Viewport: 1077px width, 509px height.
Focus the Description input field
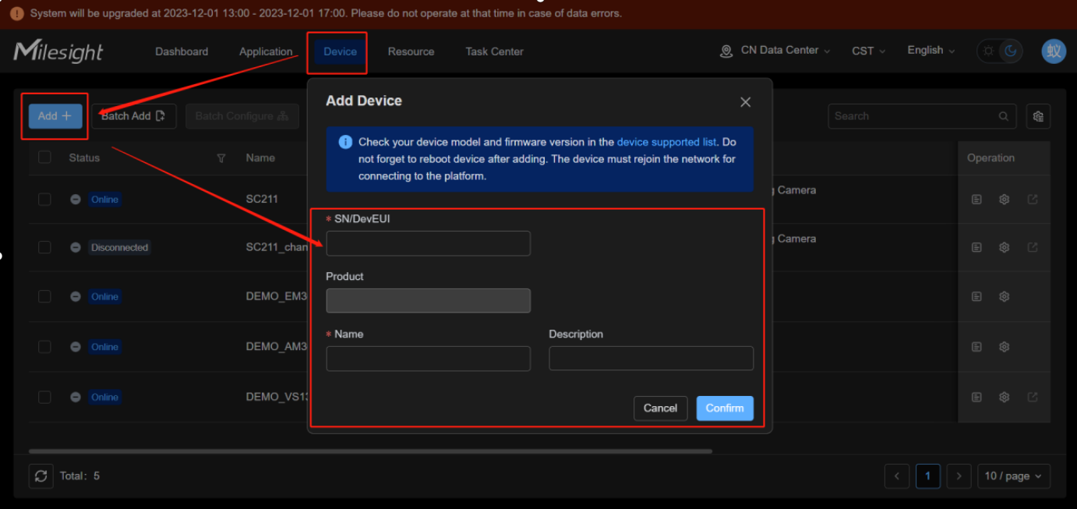(x=651, y=359)
